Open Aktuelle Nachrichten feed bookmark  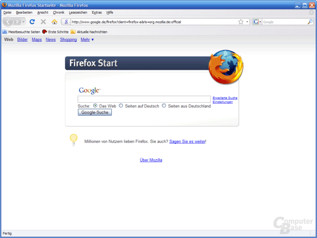point(89,32)
